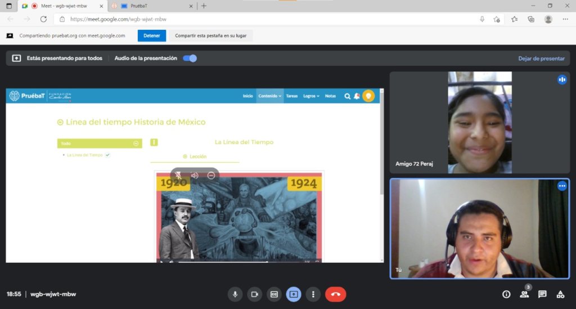
Task: Open tab actions menu icon
Action: [9, 6]
